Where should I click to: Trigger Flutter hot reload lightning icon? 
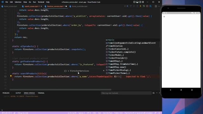tap(140, 6)
